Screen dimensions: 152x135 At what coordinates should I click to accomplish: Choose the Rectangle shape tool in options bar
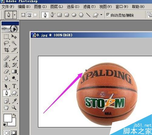pyautogui.click(x=60, y=15)
